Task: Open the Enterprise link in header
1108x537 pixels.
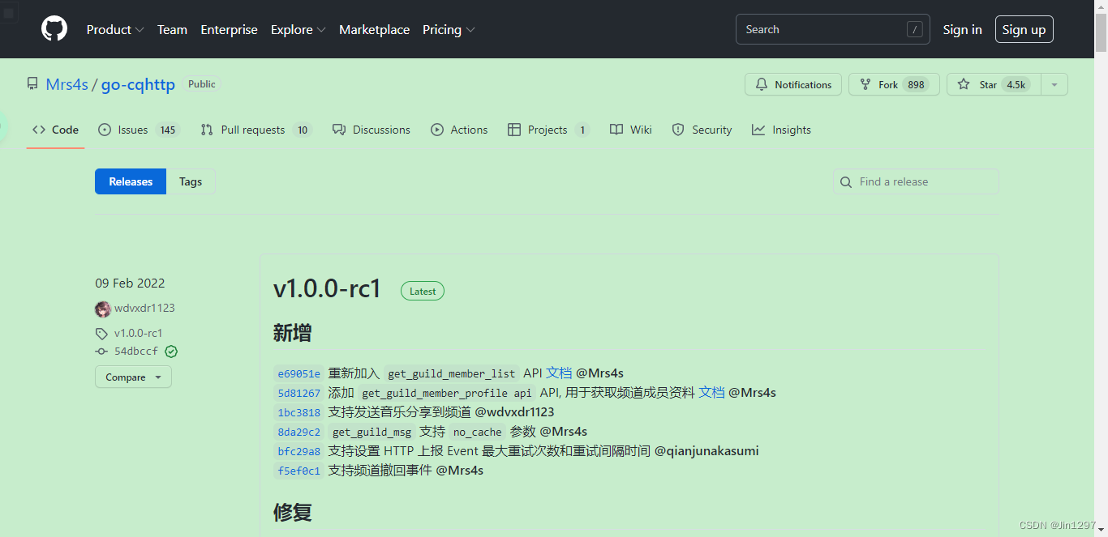Action: point(229,29)
